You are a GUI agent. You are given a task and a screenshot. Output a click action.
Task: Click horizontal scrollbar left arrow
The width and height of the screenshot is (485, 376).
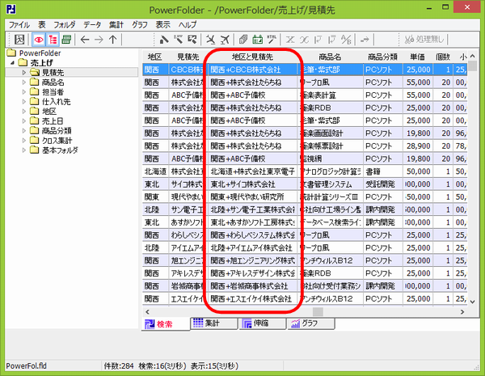(x=148, y=311)
